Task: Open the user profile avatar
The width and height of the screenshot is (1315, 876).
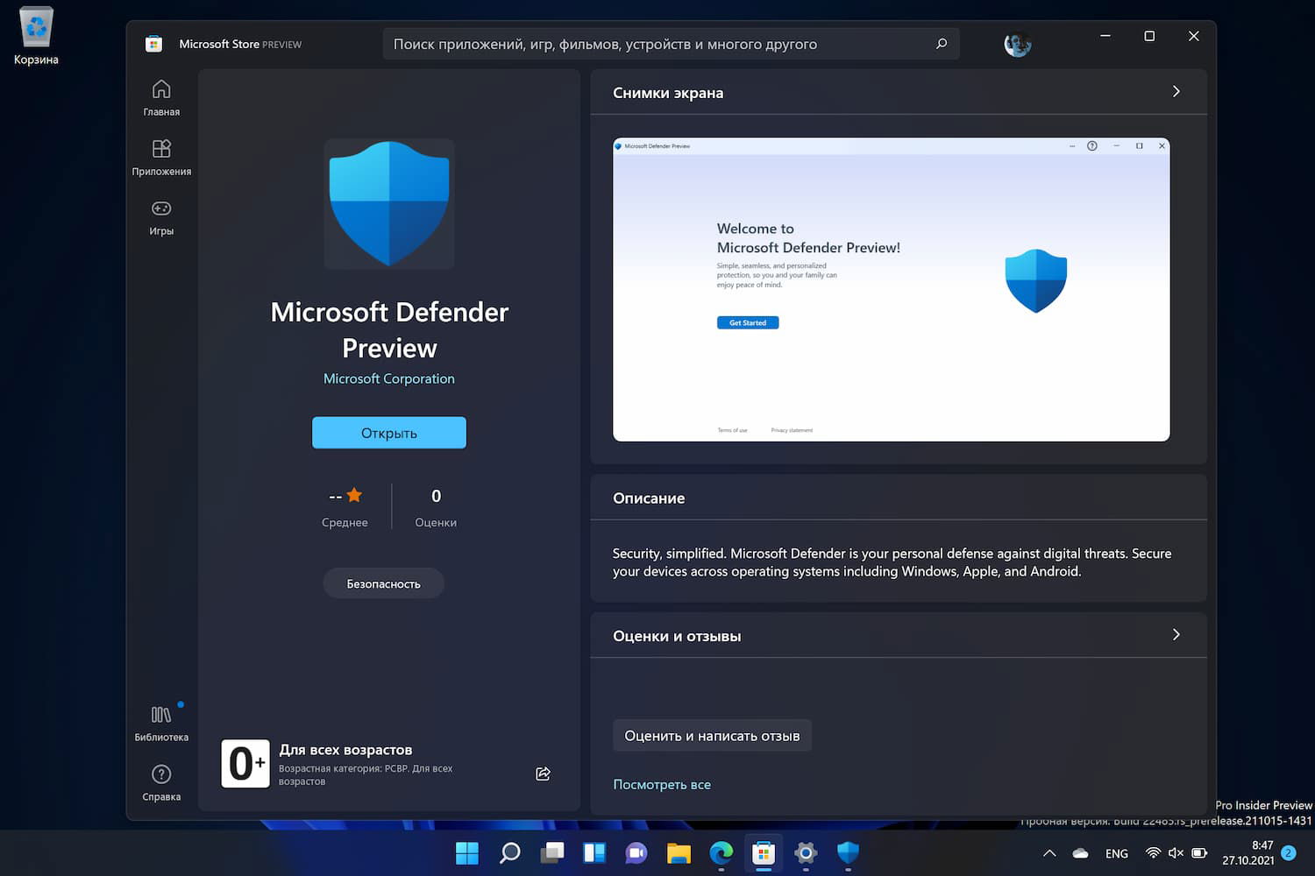Action: (x=1018, y=44)
